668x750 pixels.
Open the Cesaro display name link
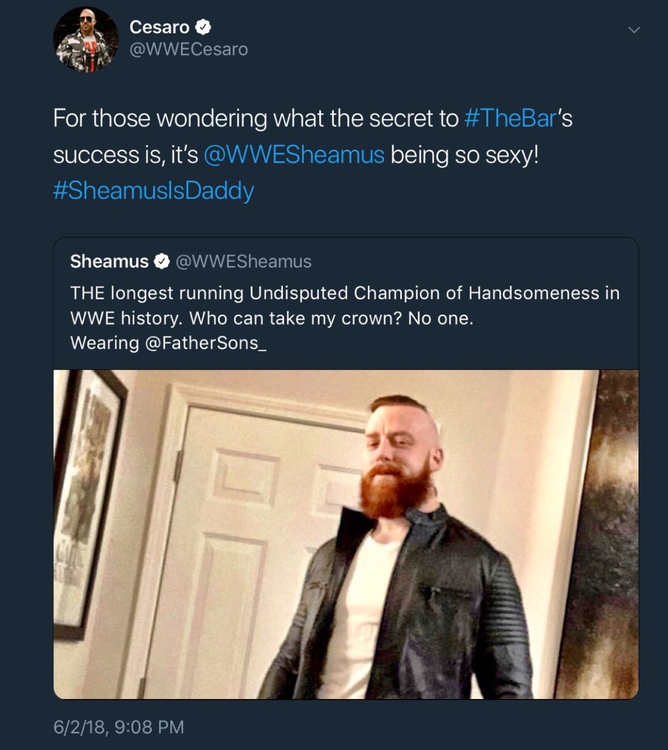click(159, 27)
